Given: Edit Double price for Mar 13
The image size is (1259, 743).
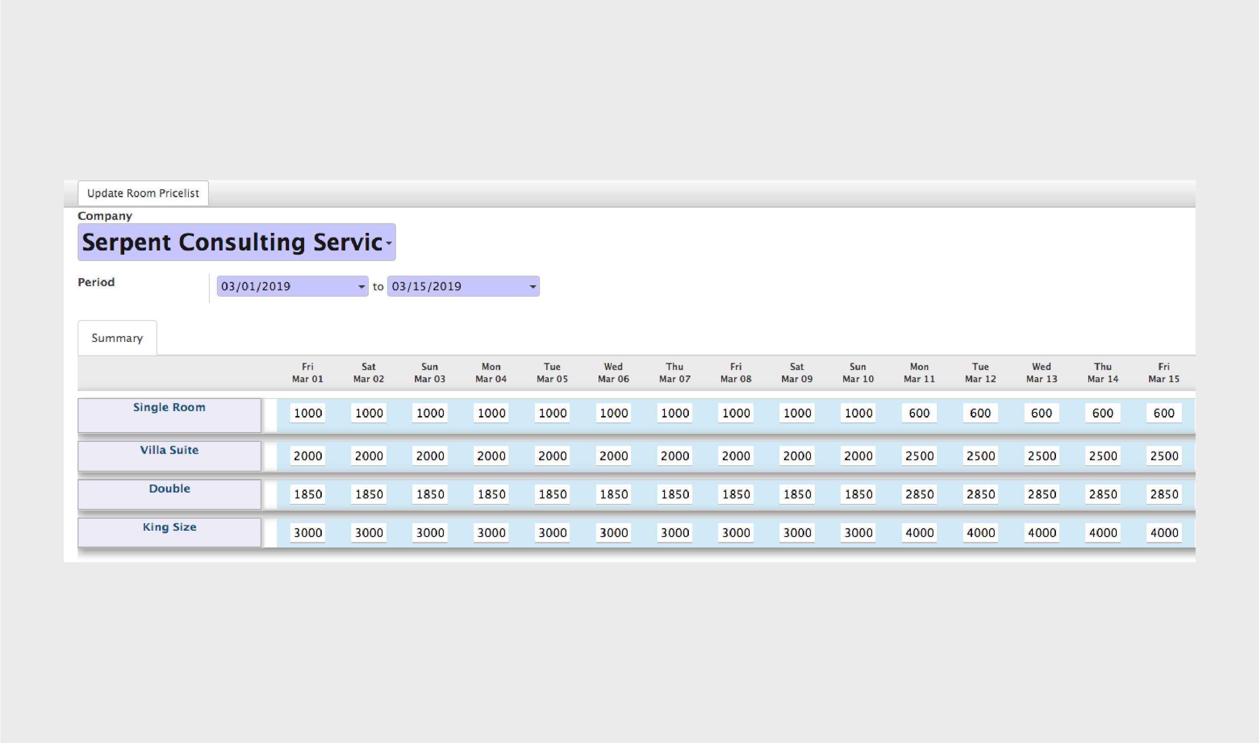Looking at the screenshot, I should point(1042,494).
